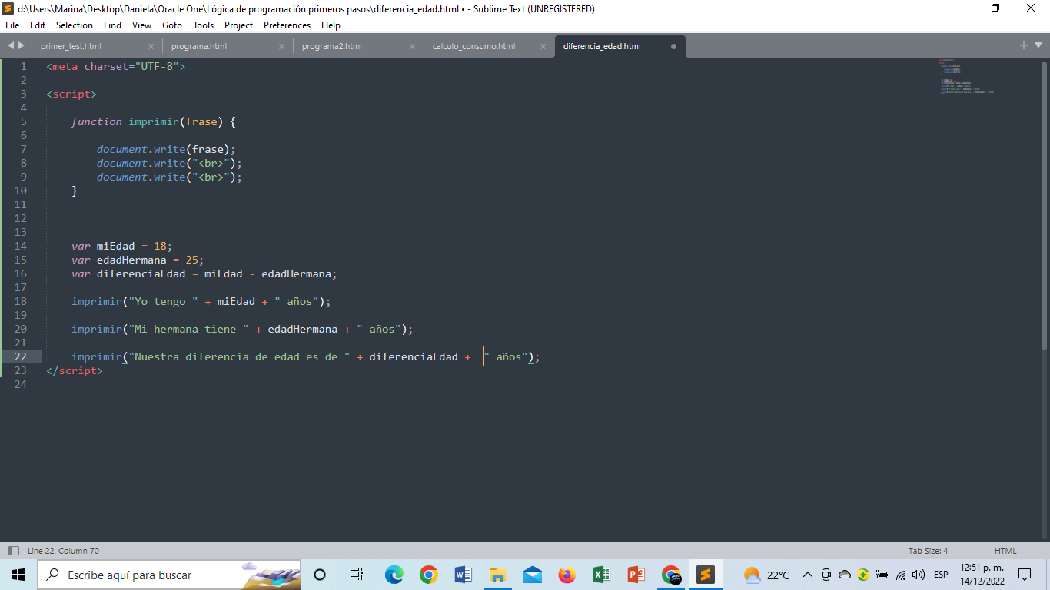Click the Sublime Text taskbar icon
The width and height of the screenshot is (1050, 590).
[706, 575]
